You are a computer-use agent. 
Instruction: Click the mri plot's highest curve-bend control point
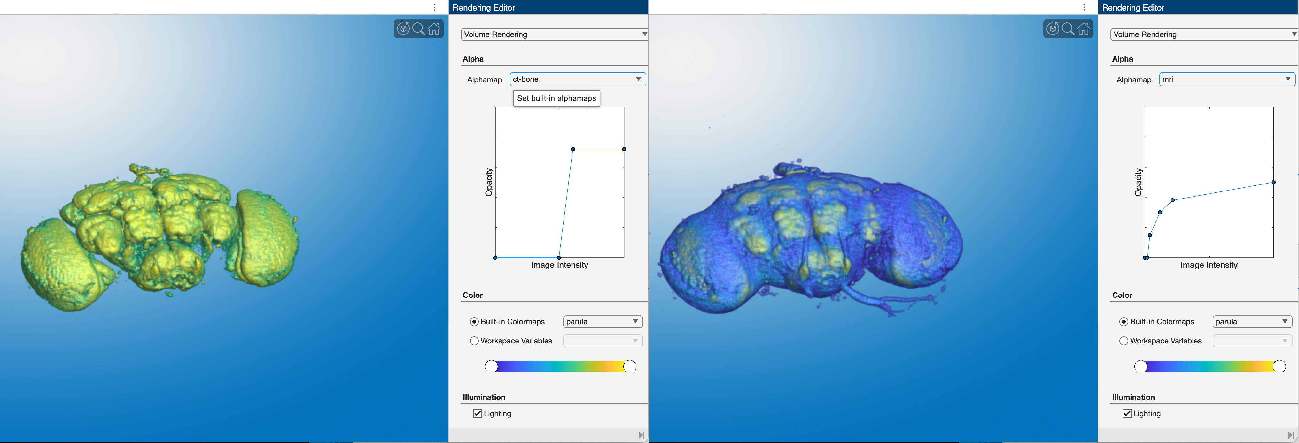click(1172, 200)
